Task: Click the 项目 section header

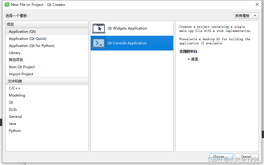Action: (x=47, y=24)
